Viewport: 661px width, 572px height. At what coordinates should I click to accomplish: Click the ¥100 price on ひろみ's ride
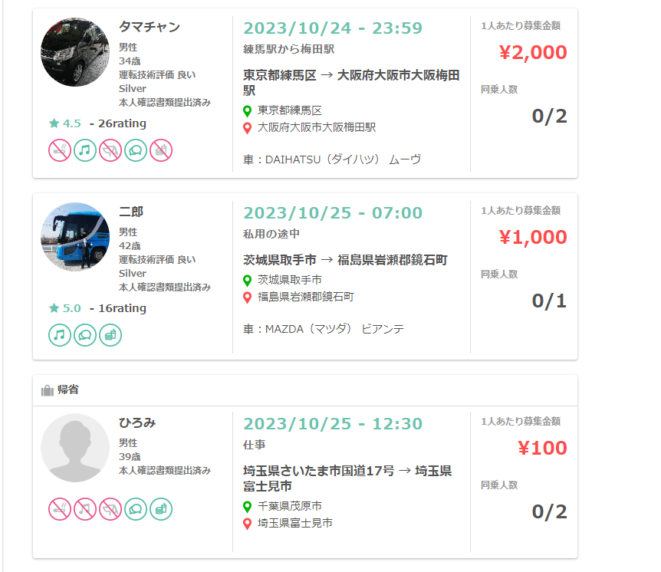(543, 448)
